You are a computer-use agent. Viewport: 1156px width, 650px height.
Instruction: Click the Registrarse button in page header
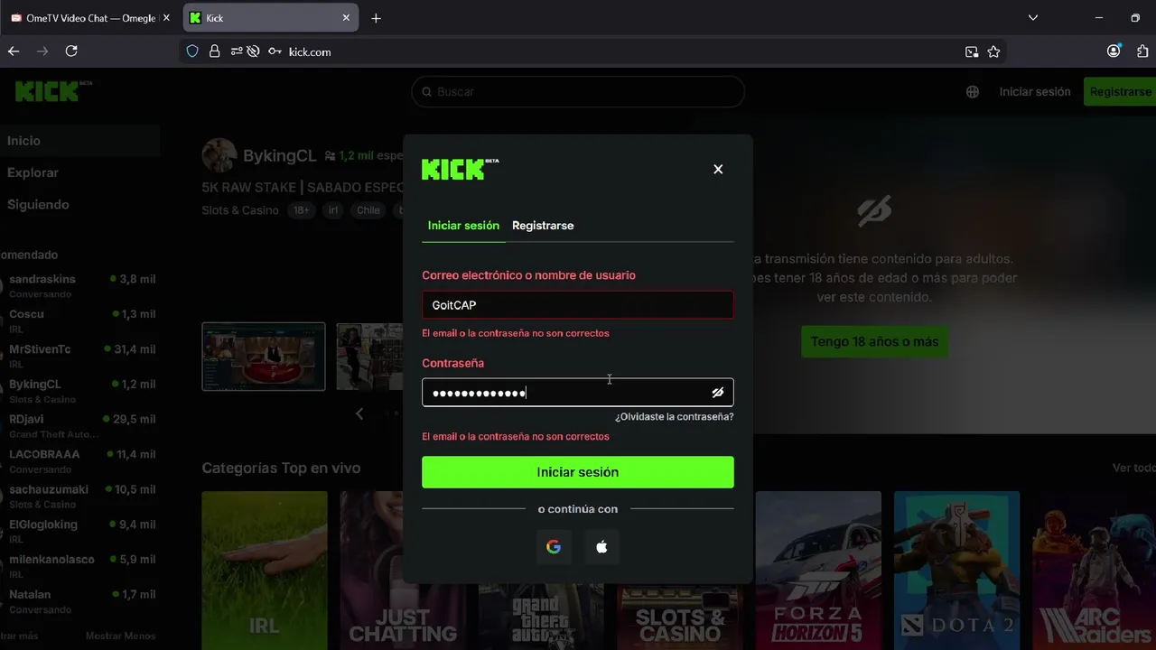pos(1120,92)
